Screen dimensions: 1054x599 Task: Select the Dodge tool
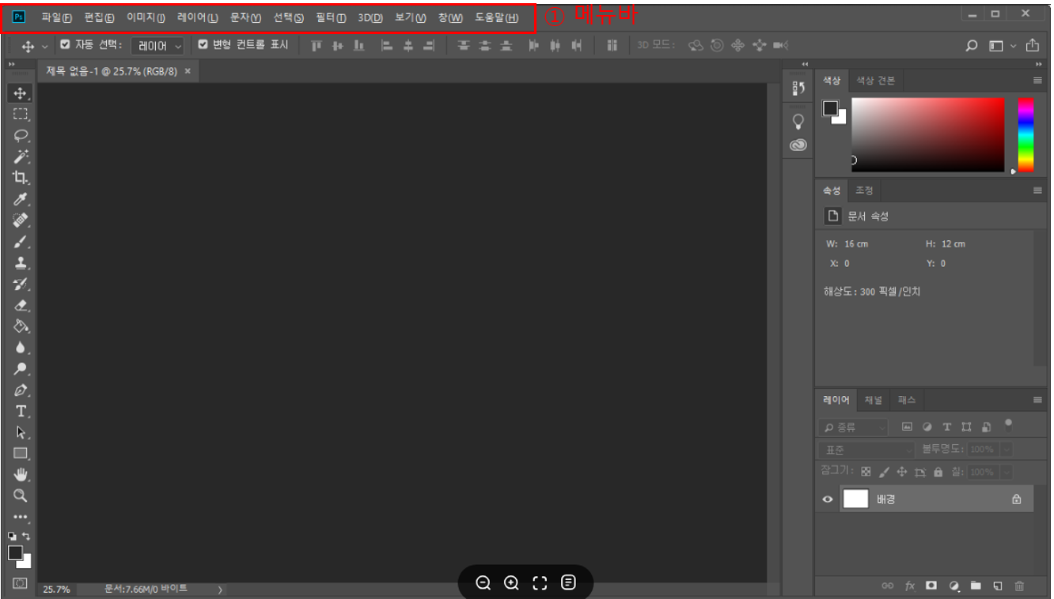20,369
